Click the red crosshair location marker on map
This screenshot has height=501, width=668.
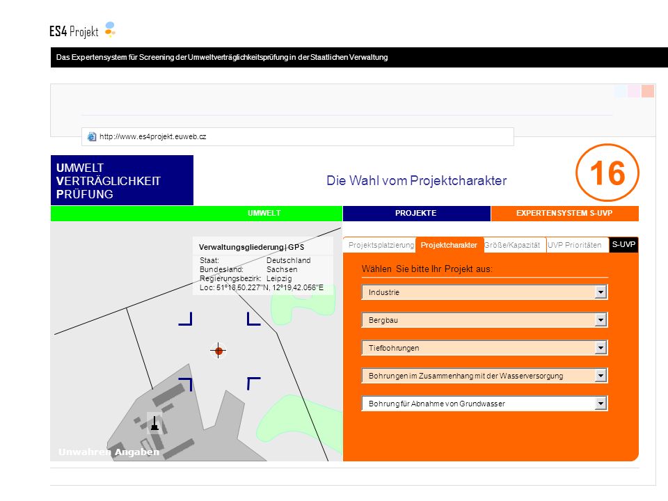(x=218, y=351)
